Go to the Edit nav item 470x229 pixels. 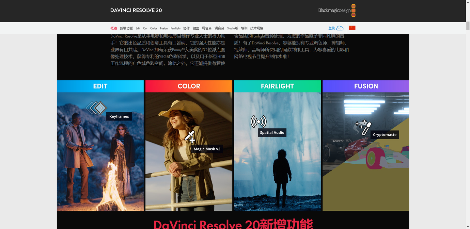tap(138, 28)
